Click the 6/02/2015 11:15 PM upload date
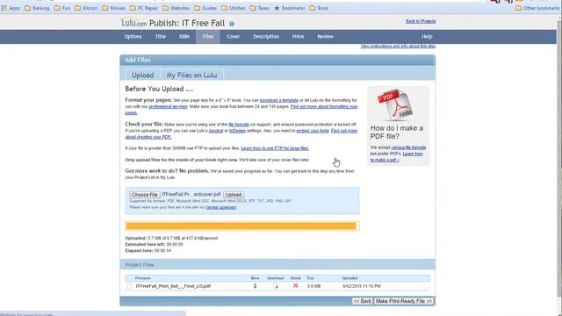562x316 pixels. tap(361, 286)
